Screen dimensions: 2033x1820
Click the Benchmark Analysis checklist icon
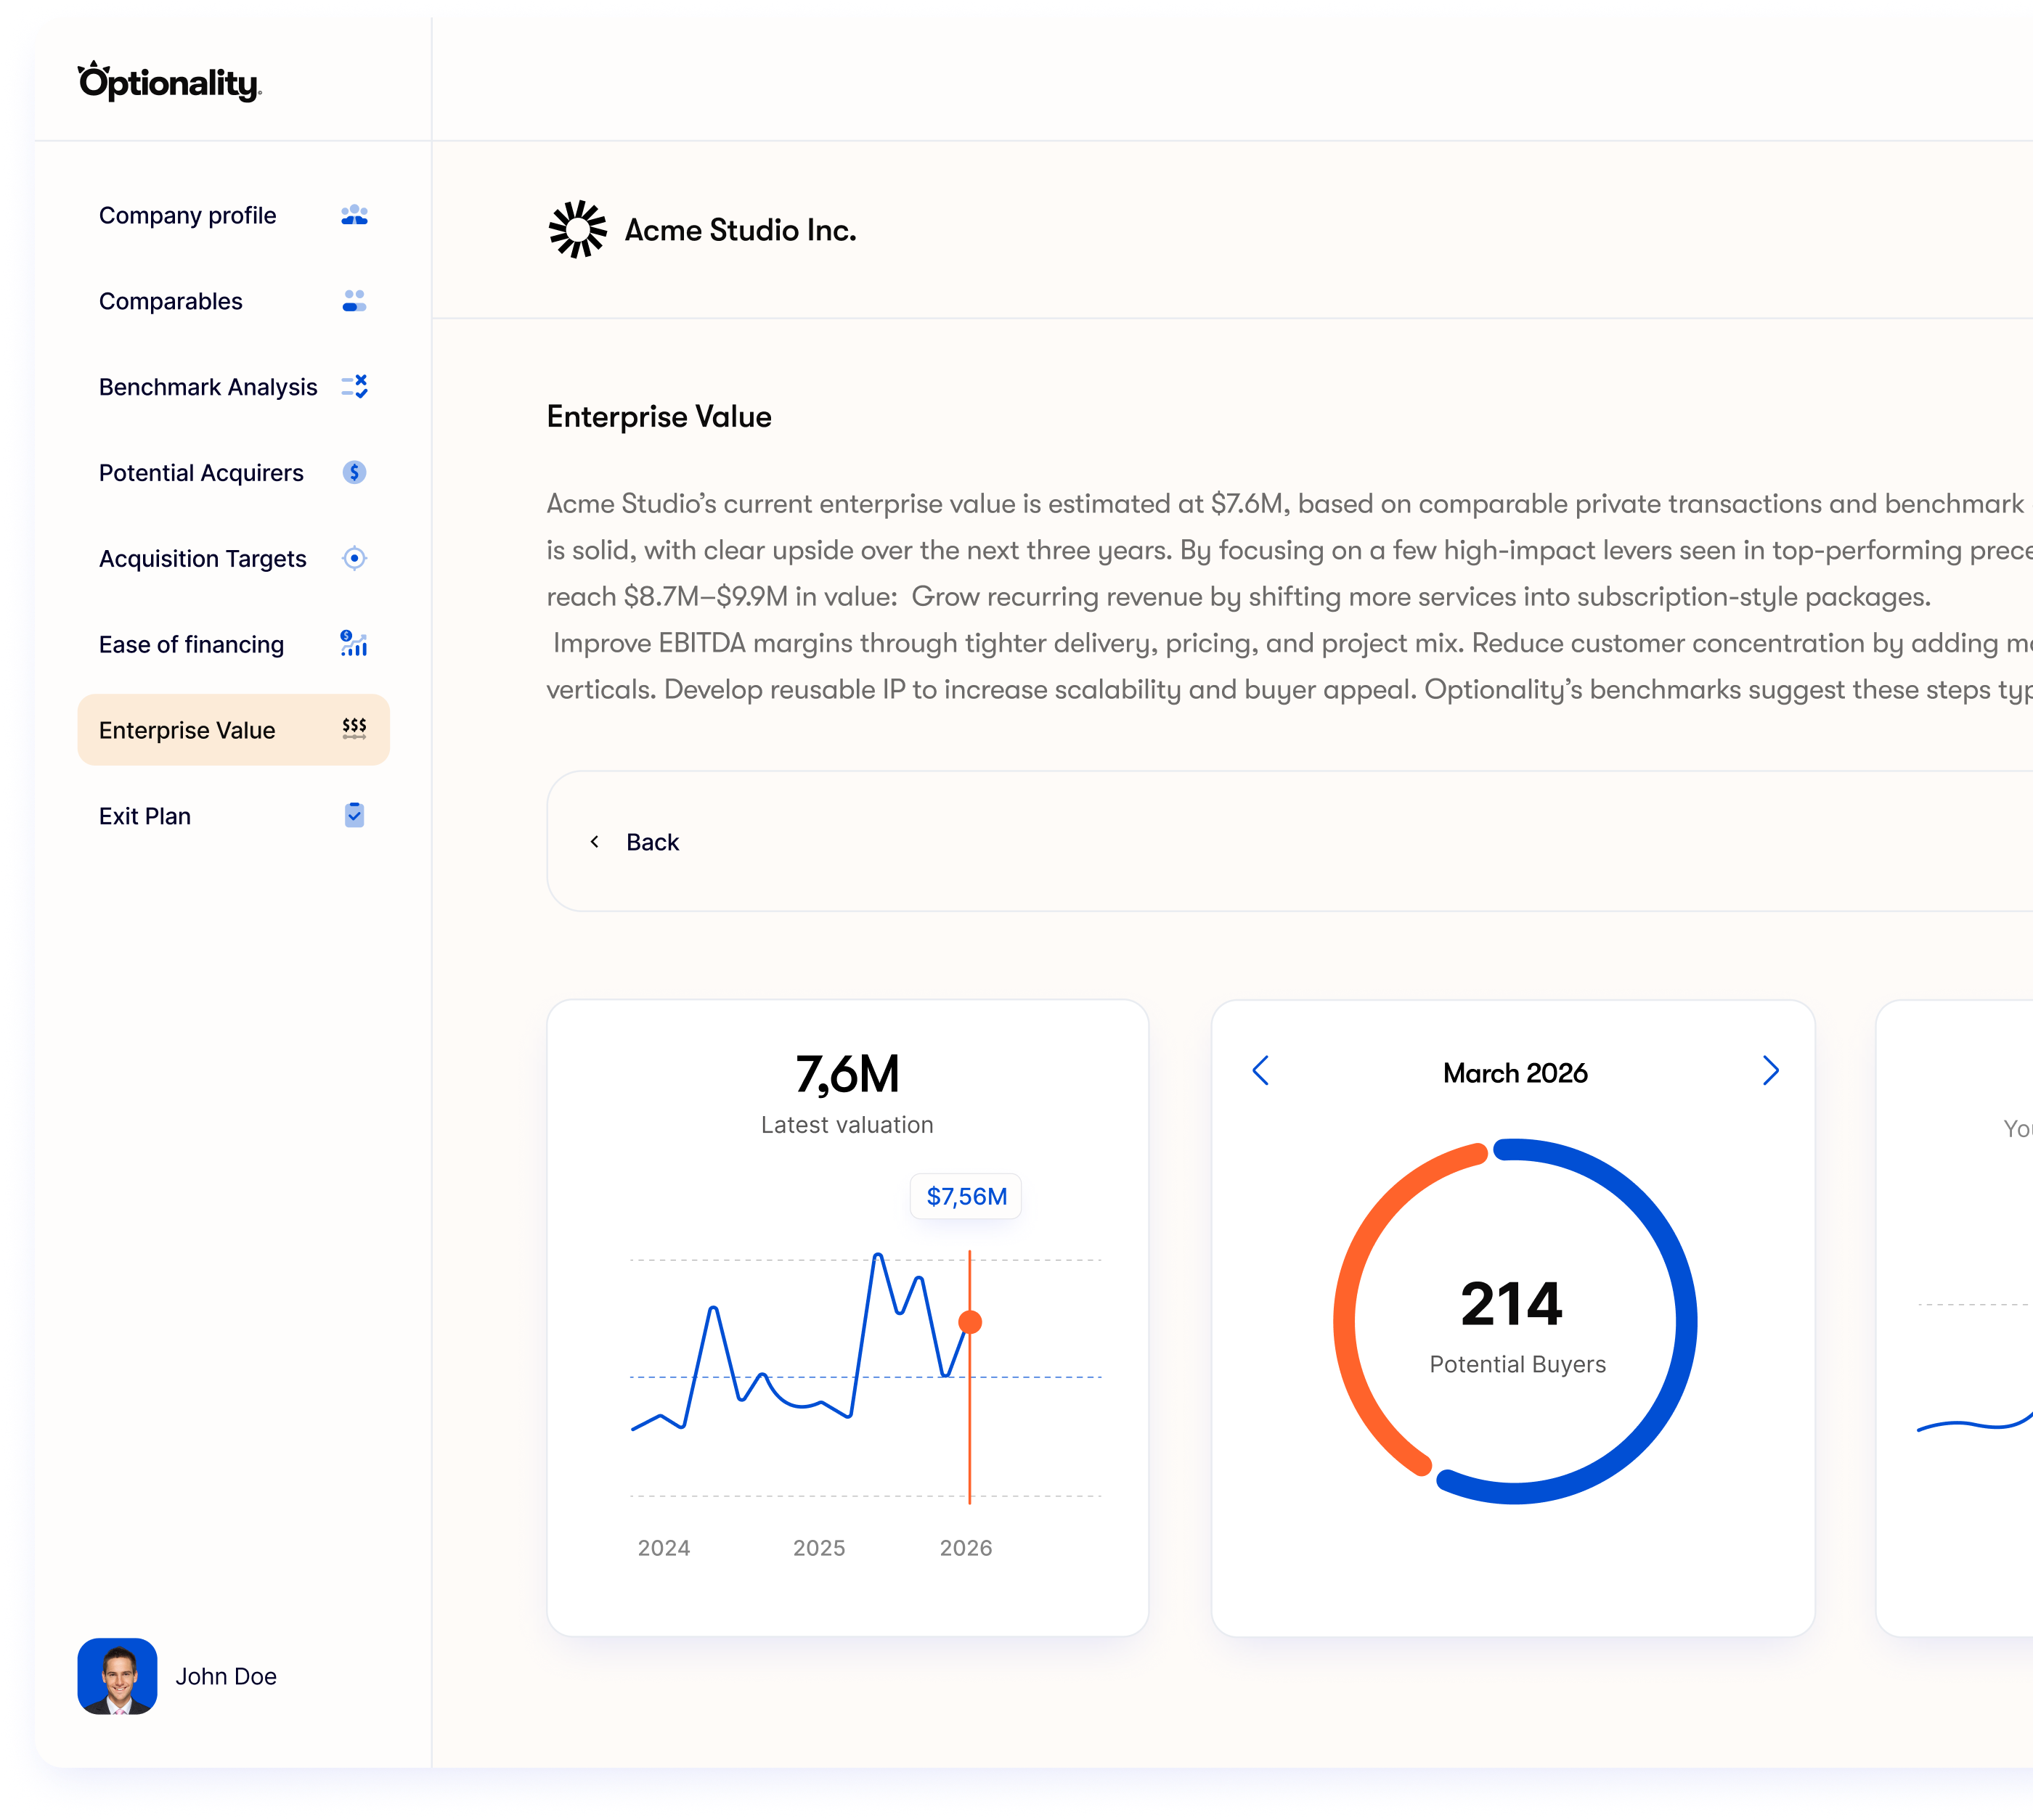(354, 387)
